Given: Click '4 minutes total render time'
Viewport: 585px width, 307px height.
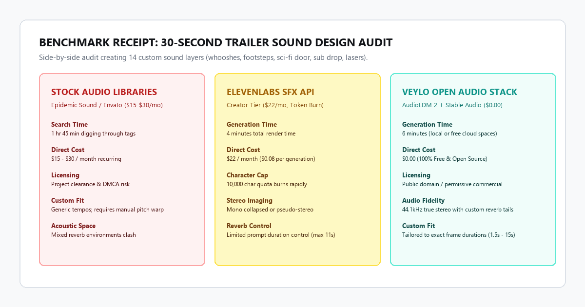Looking at the screenshot, I should click(261, 134).
